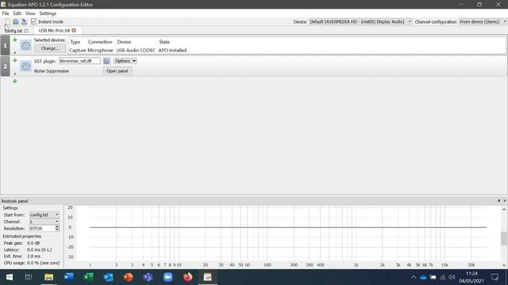508x285 pixels.
Task: Open Zoom from the taskbar
Action: click(167, 277)
